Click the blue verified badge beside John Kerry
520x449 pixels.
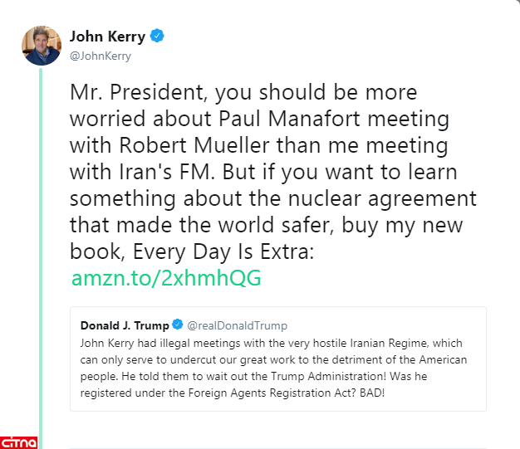(x=157, y=37)
